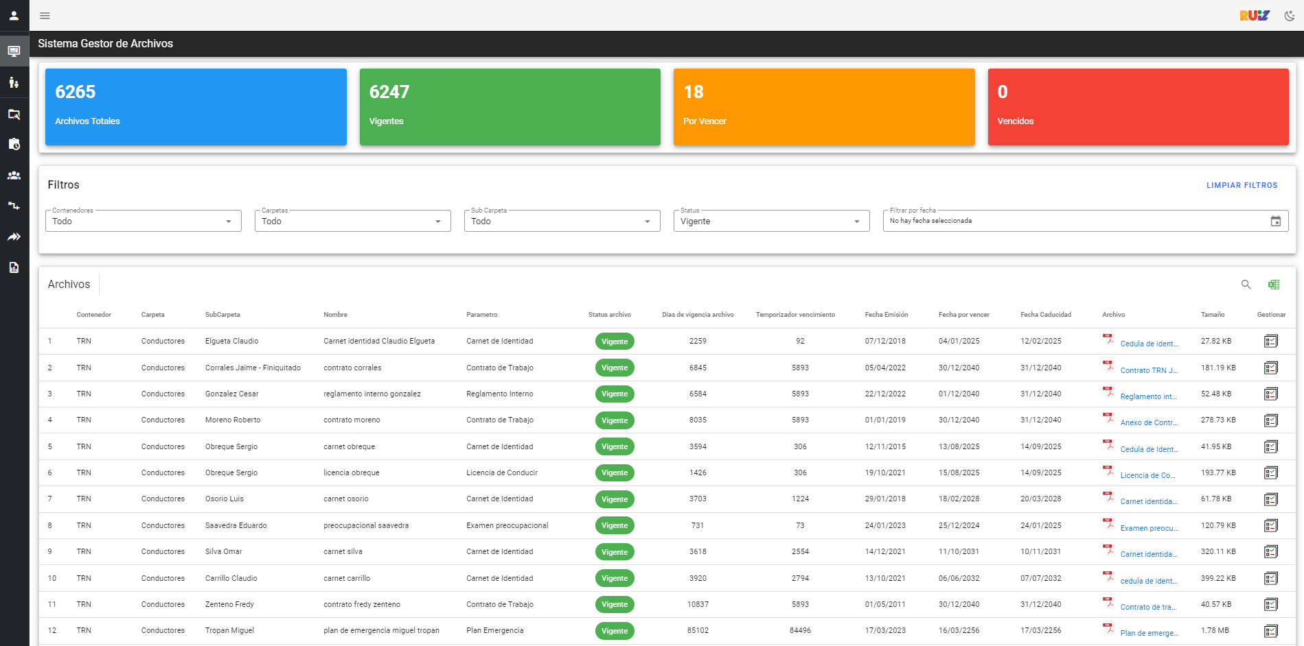This screenshot has width=1304, height=646.
Task: Open the folder search sidebar icon
Action: tap(14, 114)
